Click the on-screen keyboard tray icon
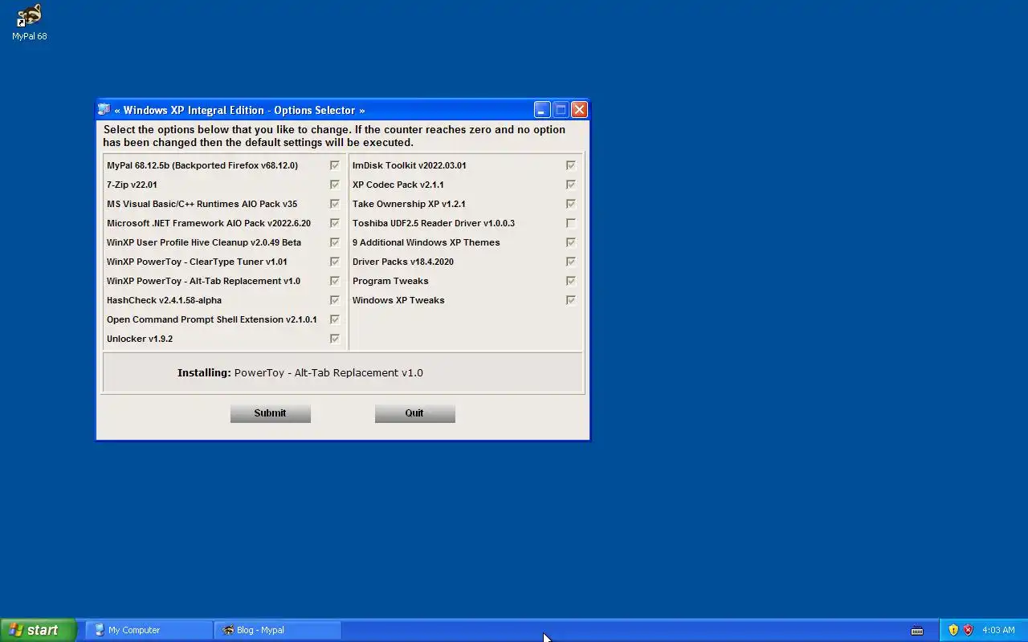1028x642 pixels. click(917, 630)
